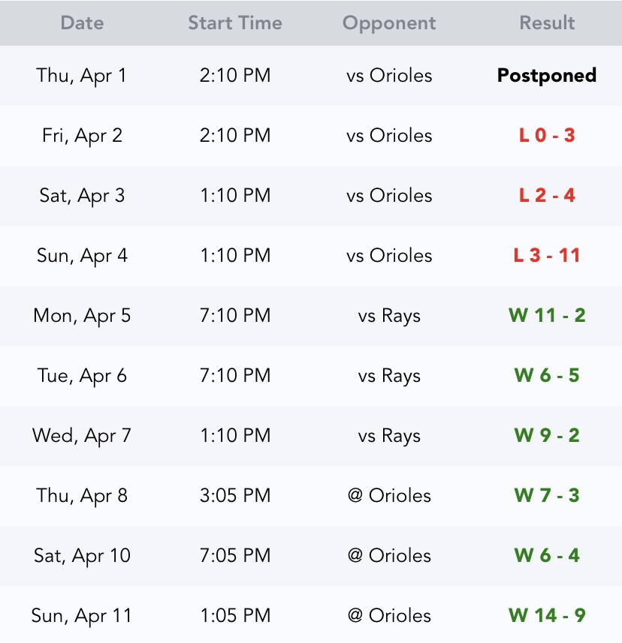Click @ Orioles opponent on Apr 8
622x643 pixels.
pyautogui.click(x=389, y=495)
